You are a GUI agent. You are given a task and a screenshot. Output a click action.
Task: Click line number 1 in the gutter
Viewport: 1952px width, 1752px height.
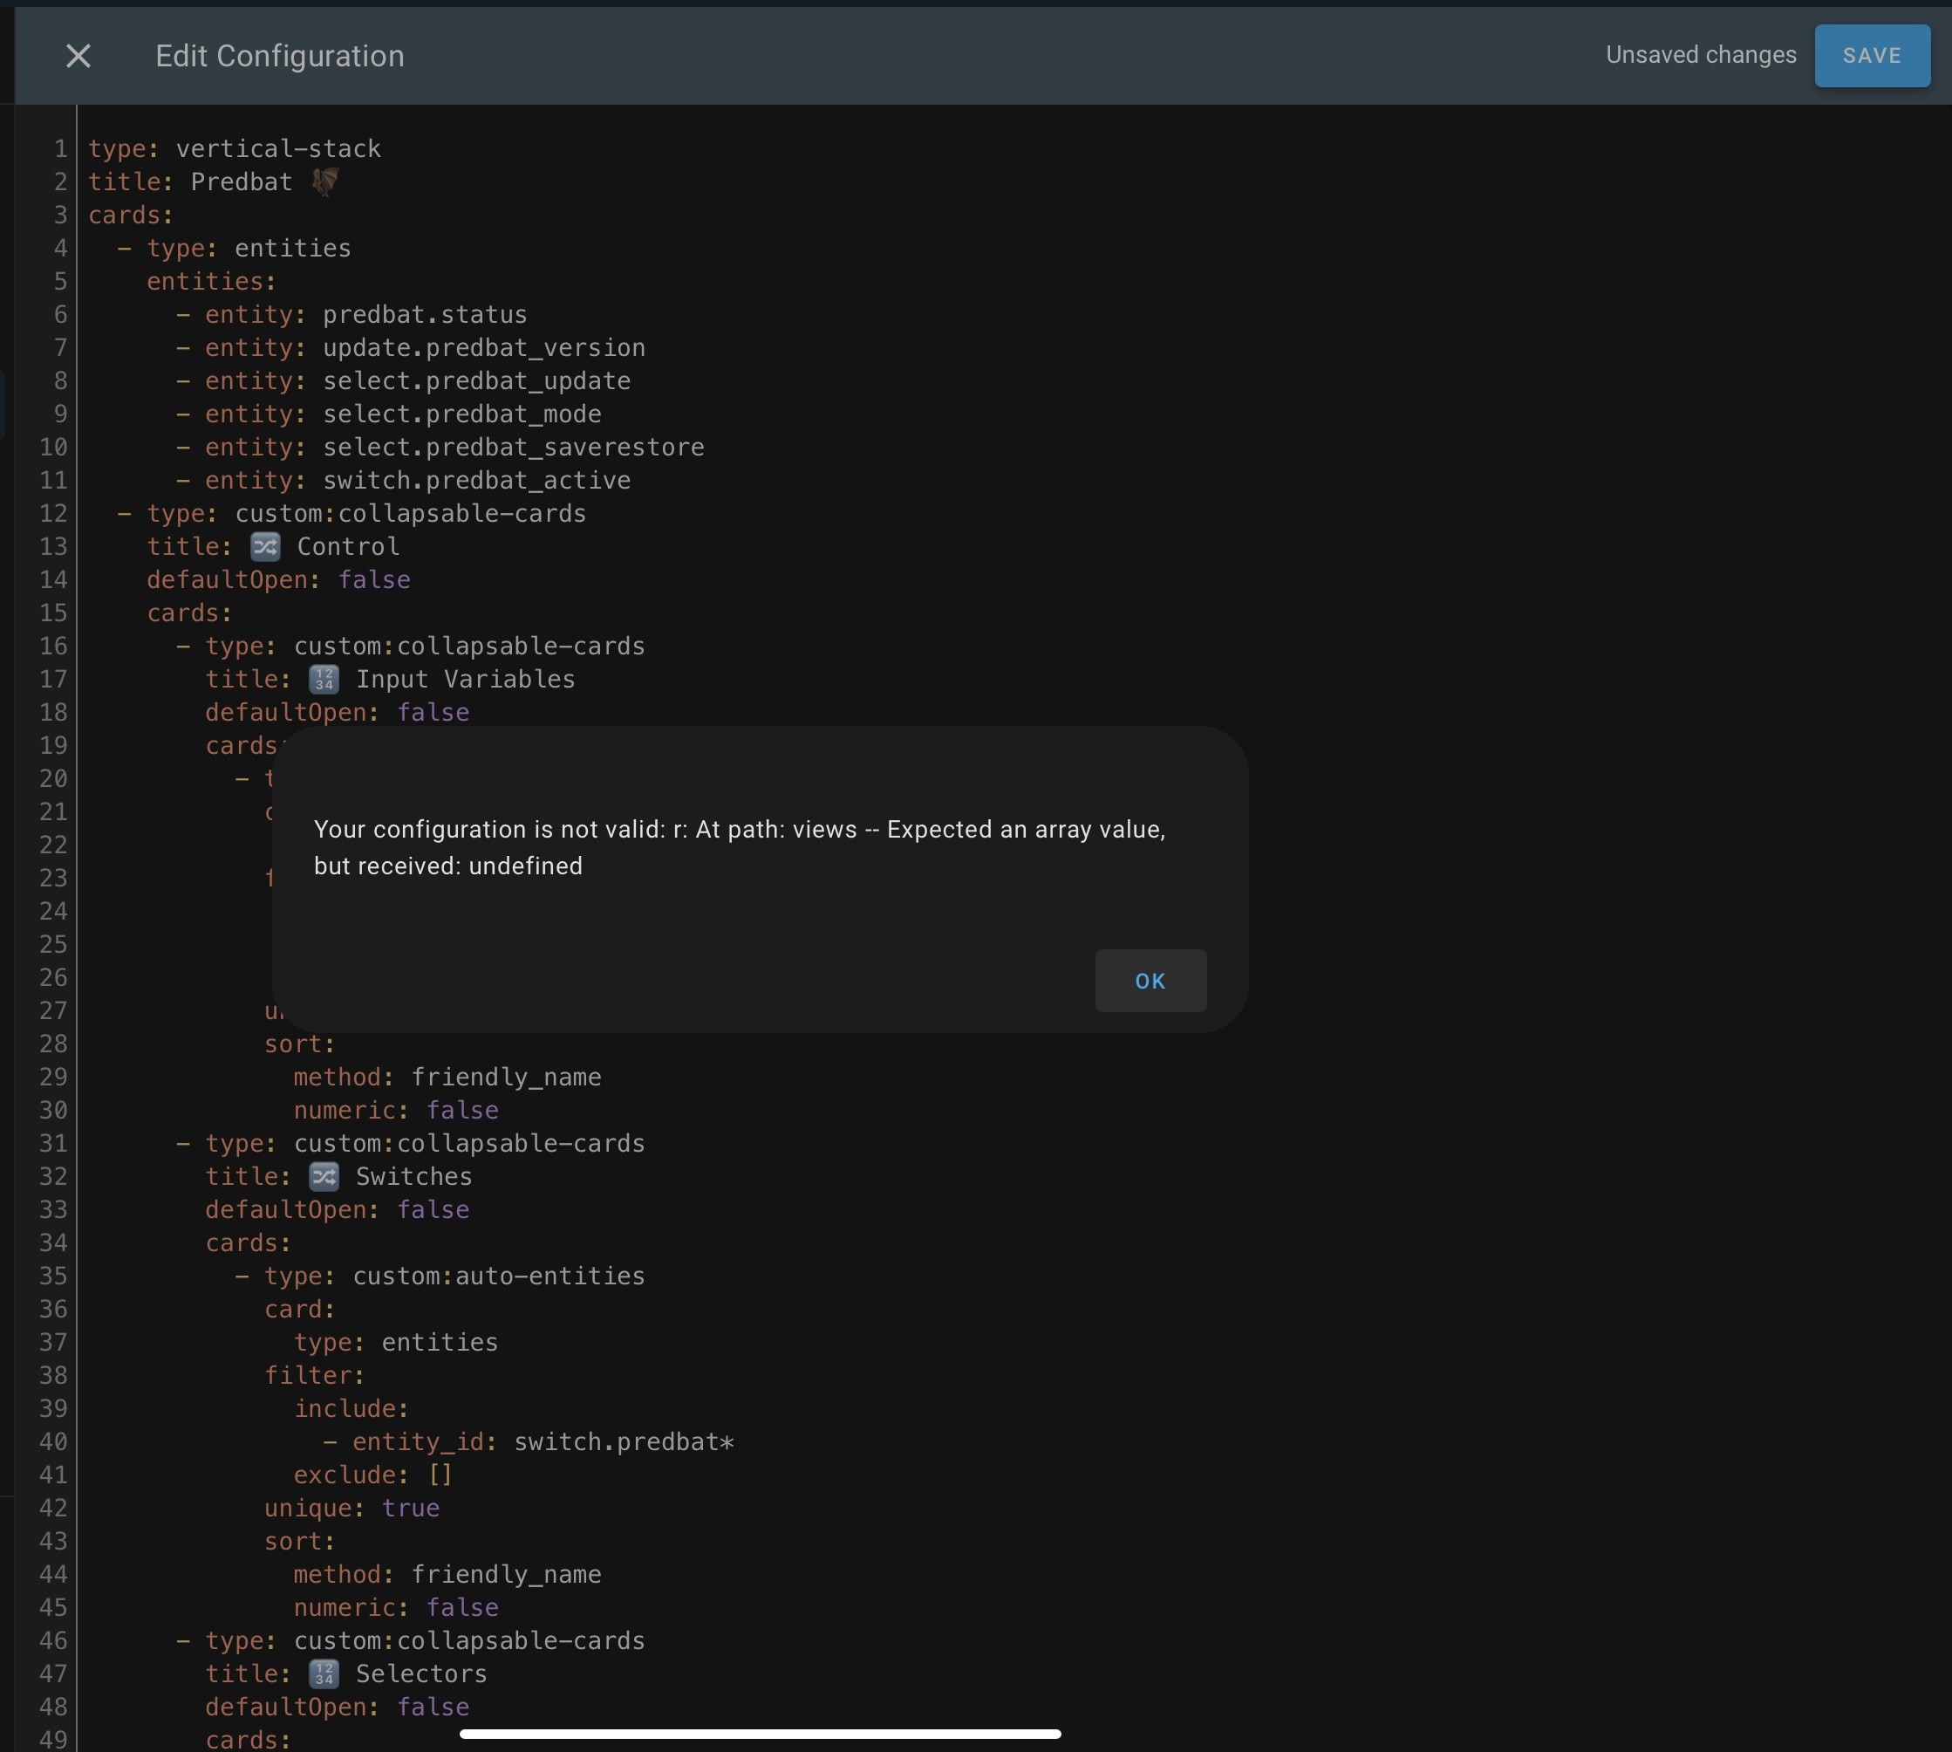(x=60, y=149)
